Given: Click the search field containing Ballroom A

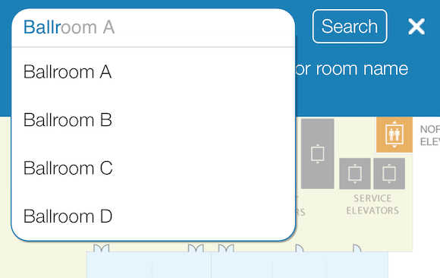Looking at the screenshot, I should 153,27.
